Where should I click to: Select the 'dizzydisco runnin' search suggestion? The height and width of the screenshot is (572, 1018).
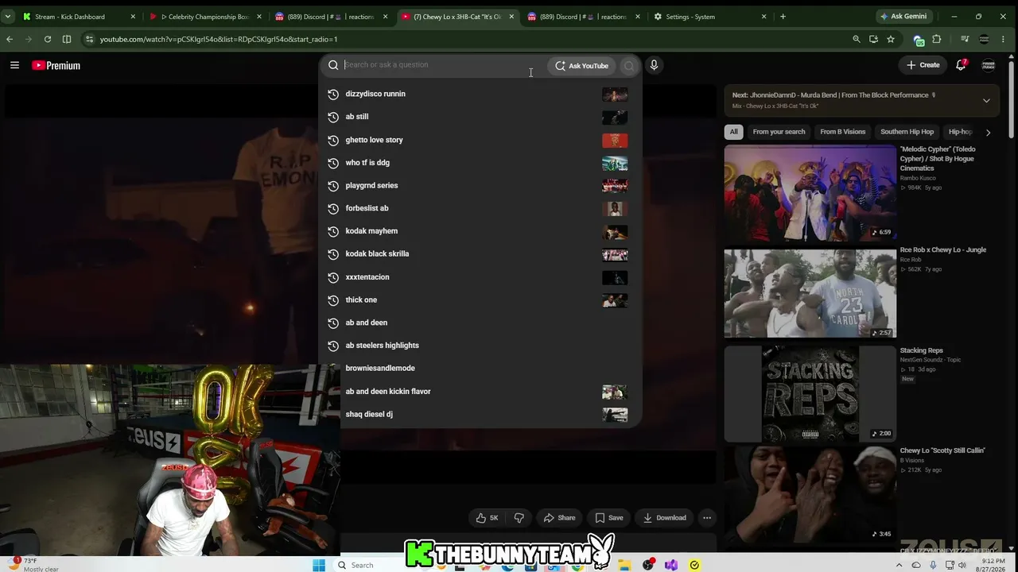point(480,94)
